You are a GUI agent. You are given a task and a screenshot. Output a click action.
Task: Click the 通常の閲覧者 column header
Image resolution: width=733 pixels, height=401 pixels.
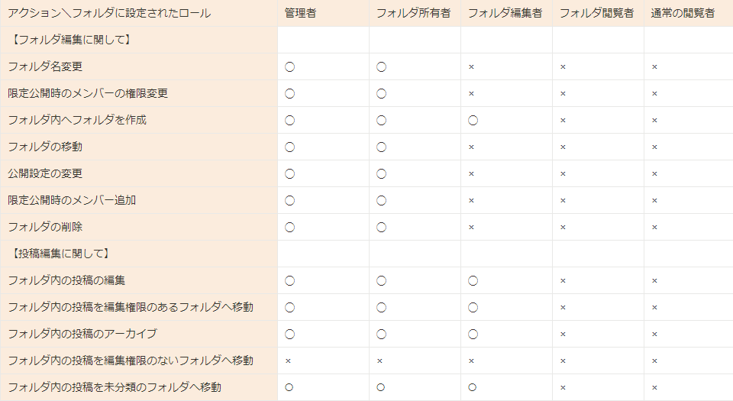(x=683, y=13)
